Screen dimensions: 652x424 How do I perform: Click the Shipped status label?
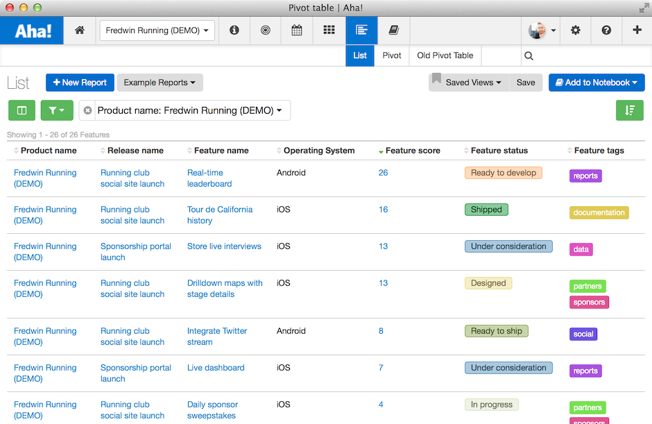coord(486,210)
